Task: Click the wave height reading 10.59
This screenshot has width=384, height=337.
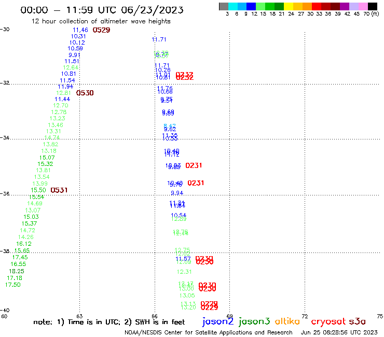Action: 75,48
